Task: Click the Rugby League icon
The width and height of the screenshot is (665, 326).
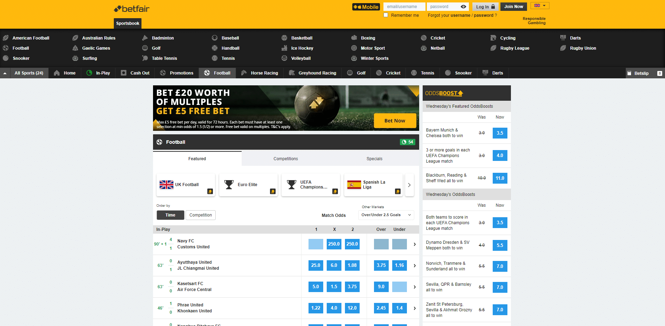Action: tap(493, 48)
